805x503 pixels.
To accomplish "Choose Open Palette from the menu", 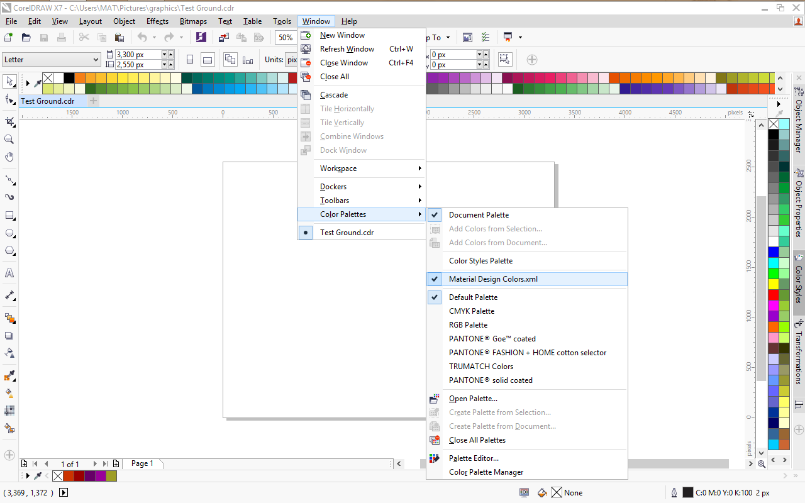I will [x=473, y=398].
